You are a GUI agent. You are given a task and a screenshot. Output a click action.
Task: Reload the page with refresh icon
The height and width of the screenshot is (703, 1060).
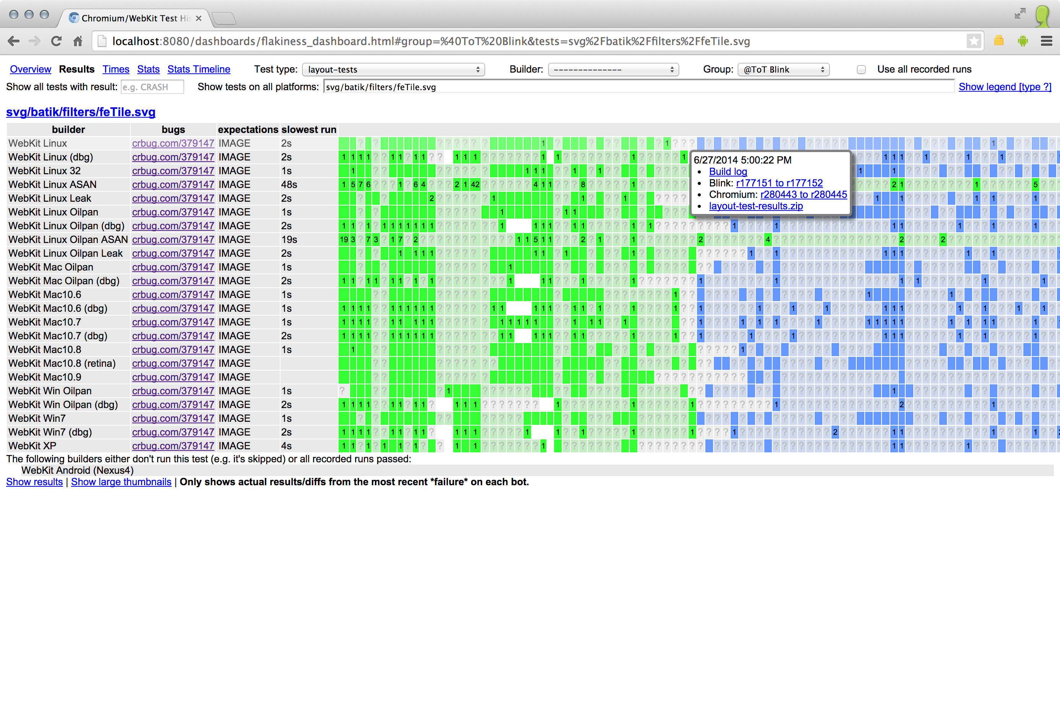56,41
